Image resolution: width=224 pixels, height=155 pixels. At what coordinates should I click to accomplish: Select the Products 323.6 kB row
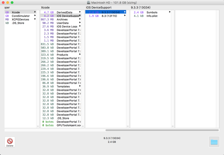coord(61,55)
